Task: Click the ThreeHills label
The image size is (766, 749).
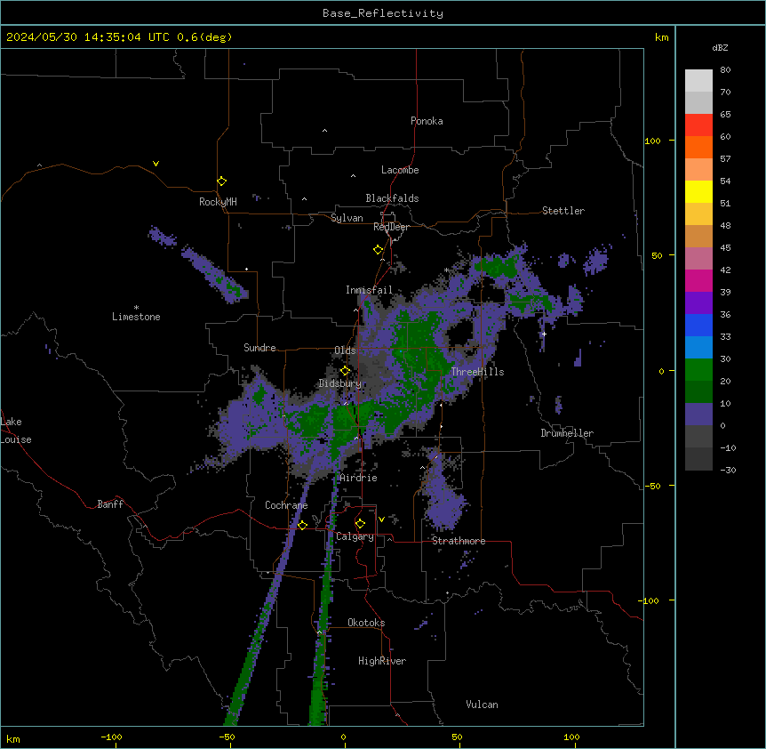Action: click(x=477, y=372)
